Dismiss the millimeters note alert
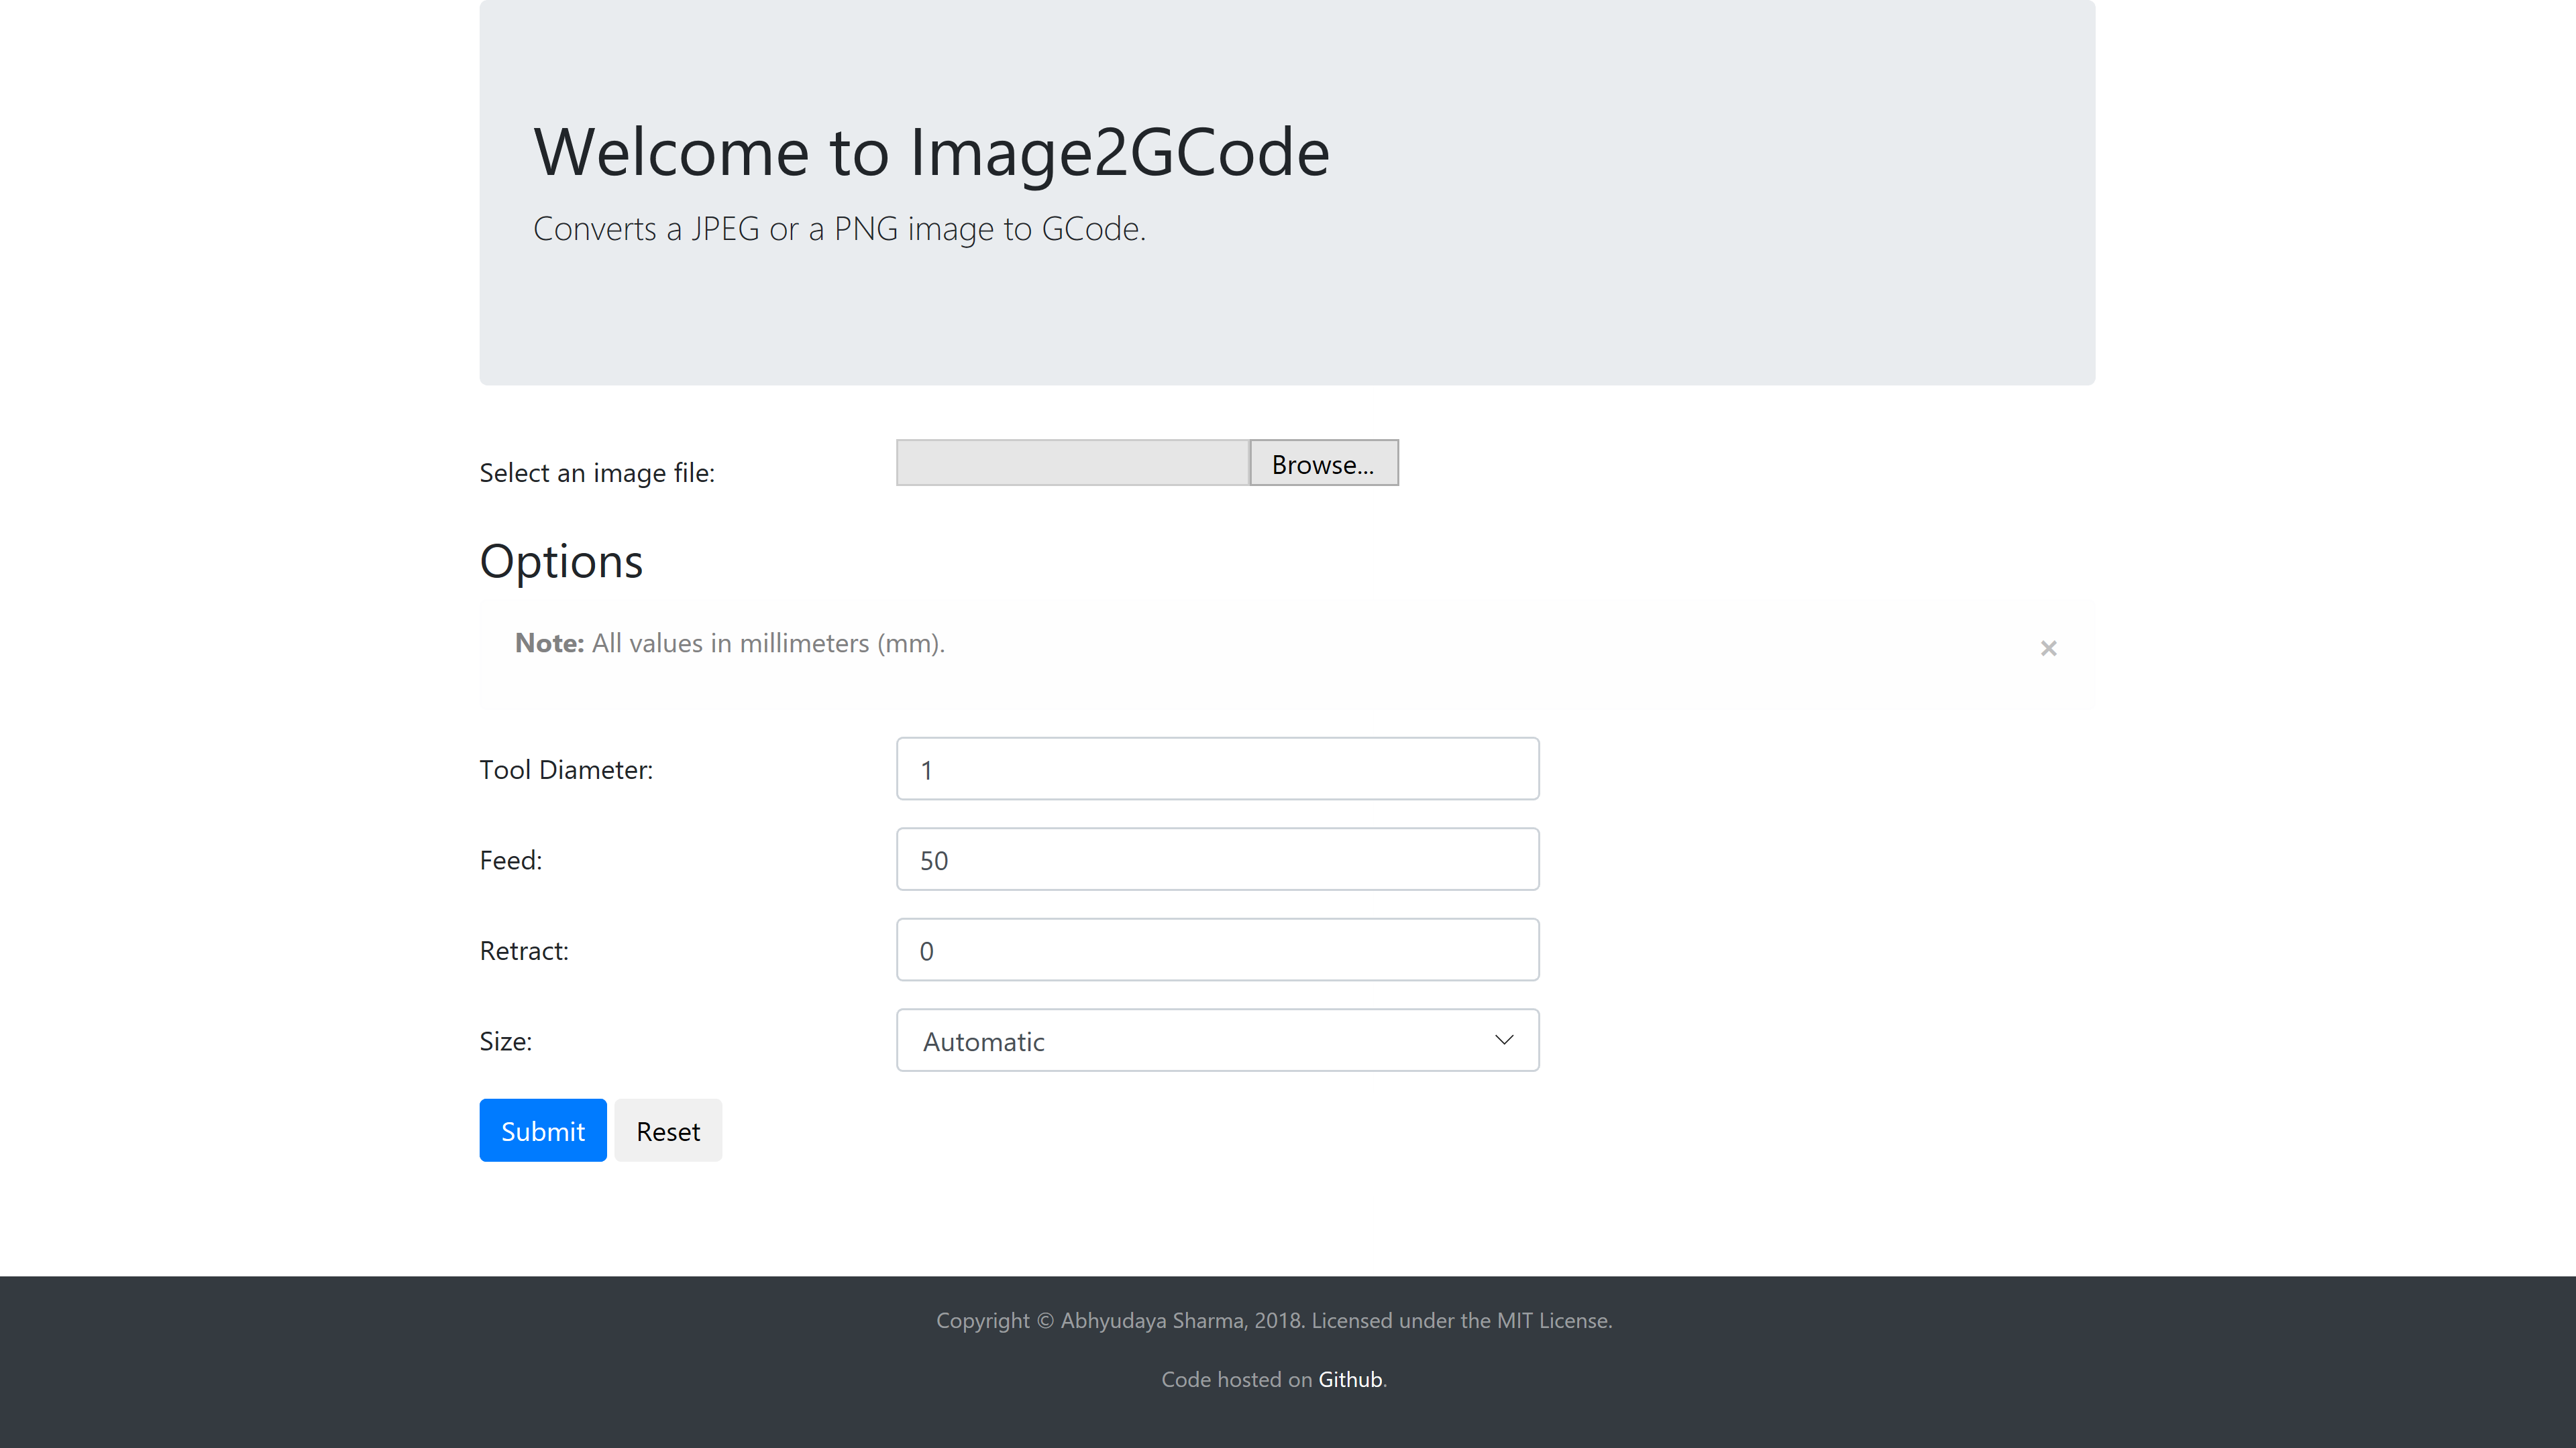Screen dimensions: 2576x1448 [x=2048, y=648]
